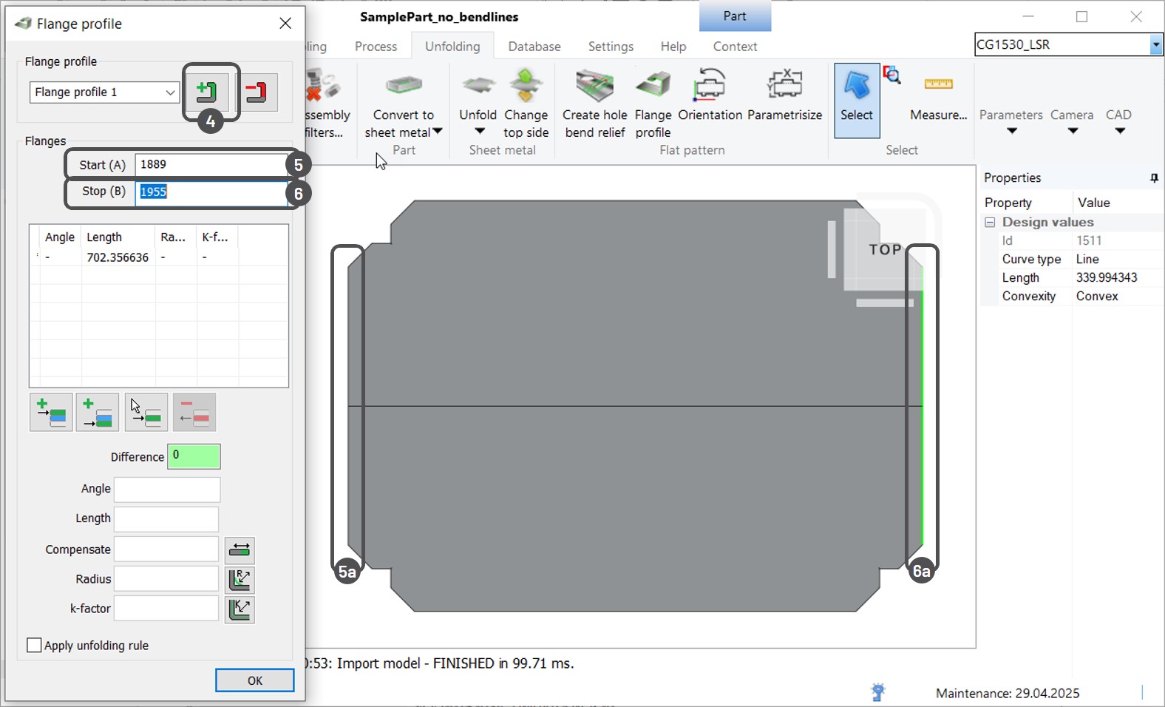This screenshot has height=707, width=1165.
Task: Click the Start (A) input field
Action: (x=211, y=164)
